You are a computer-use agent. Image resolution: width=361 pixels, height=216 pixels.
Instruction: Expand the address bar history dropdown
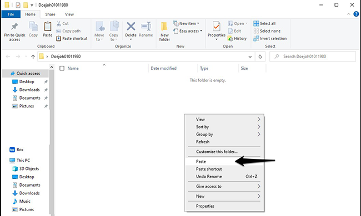tap(250, 56)
